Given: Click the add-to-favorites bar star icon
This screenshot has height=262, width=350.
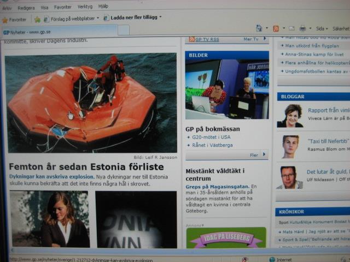Looking at the screenshot, I should coord(38,20).
